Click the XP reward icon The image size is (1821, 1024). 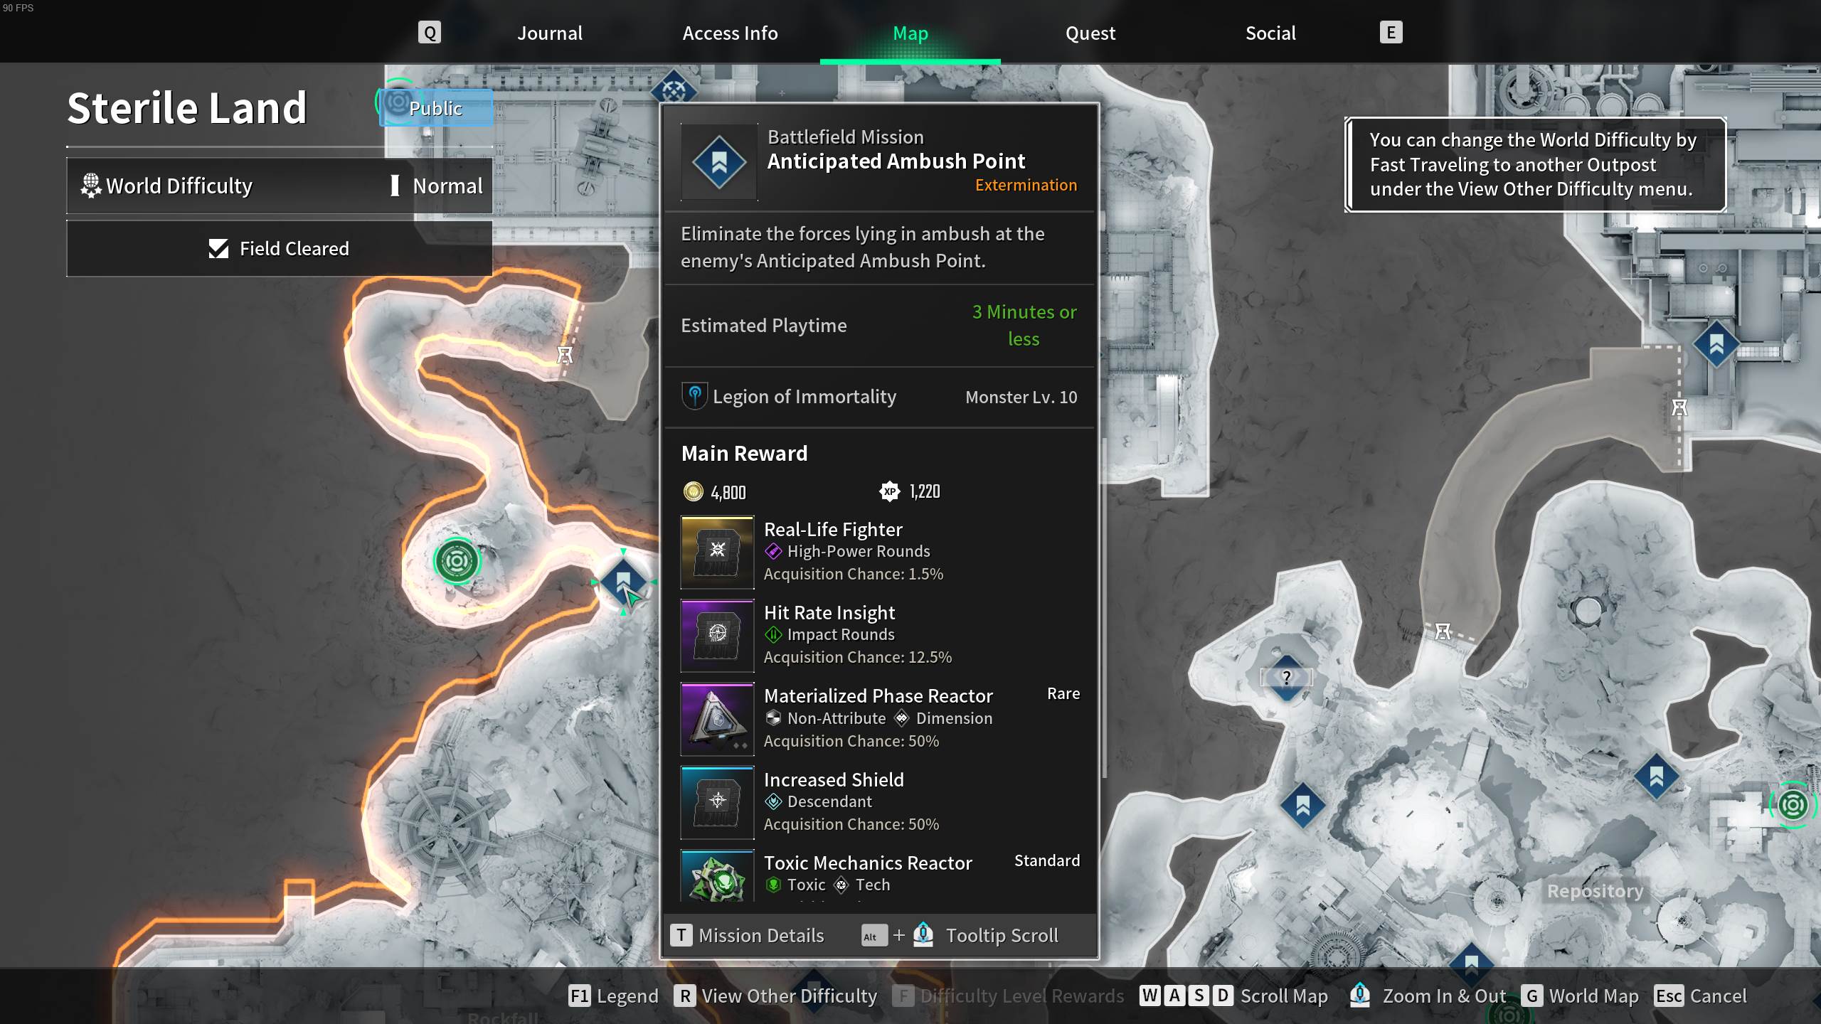point(889,491)
